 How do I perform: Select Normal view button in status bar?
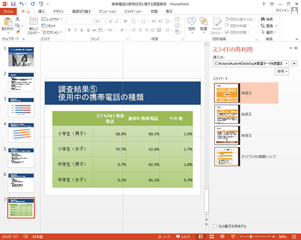pyautogui.click(x=201, y=236)
